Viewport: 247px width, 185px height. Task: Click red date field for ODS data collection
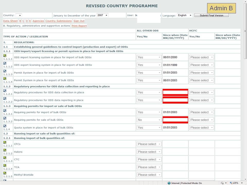175,92
